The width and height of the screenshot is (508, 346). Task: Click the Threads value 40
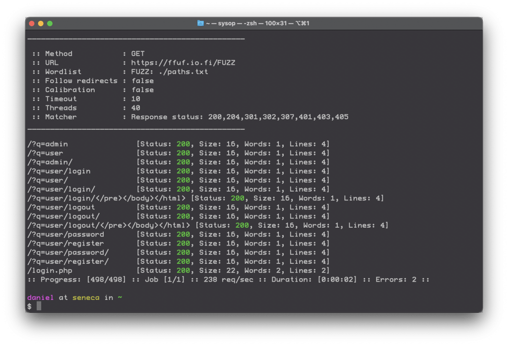(135, 108)
